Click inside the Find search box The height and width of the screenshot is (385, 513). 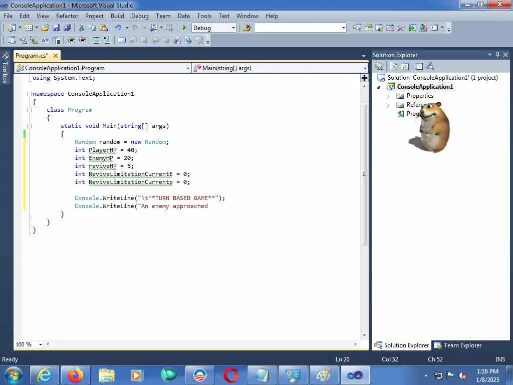click(298, 28)
